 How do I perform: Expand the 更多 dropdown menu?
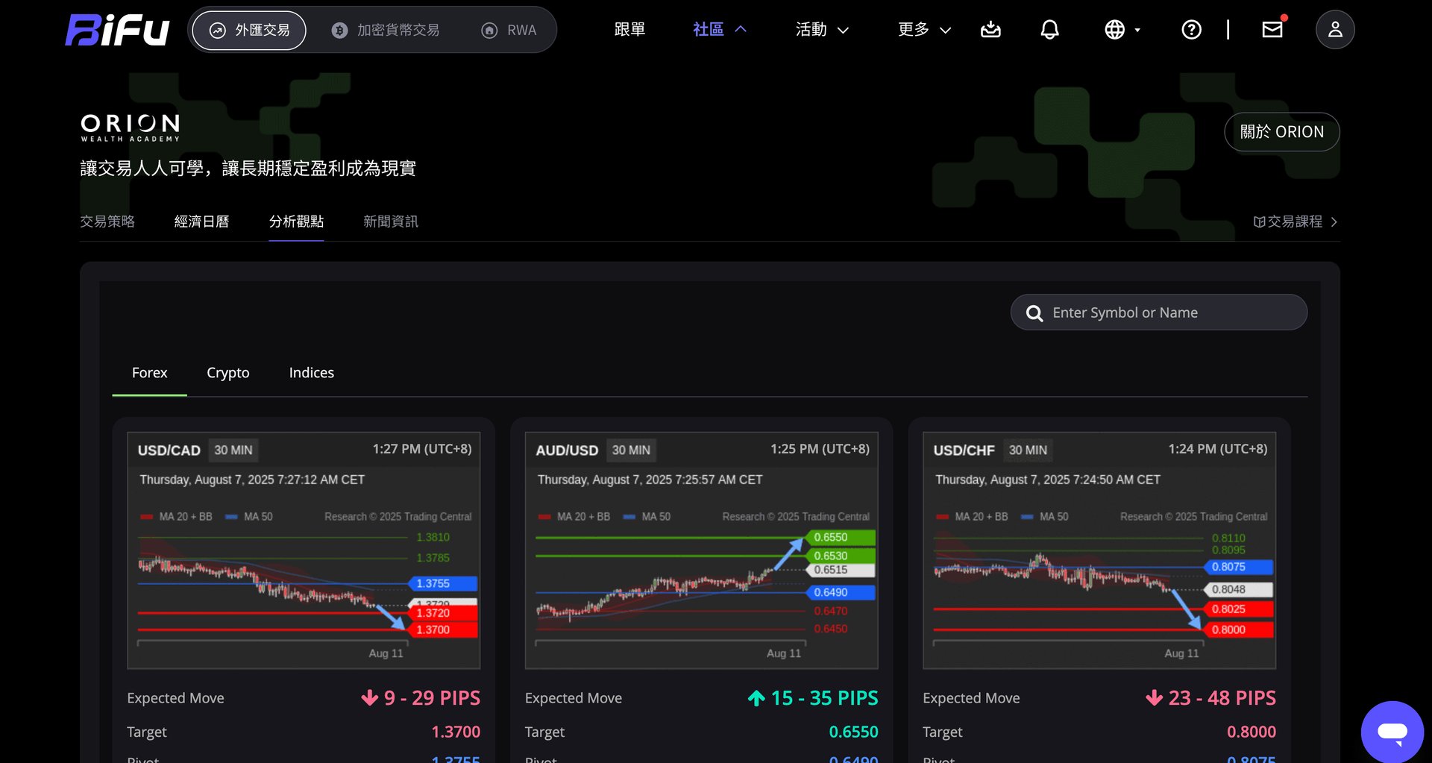925,30
